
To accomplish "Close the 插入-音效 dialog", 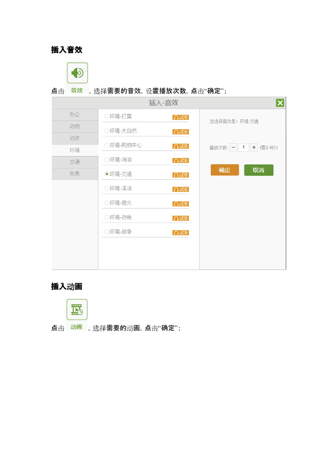I will (x=280, y=103).
